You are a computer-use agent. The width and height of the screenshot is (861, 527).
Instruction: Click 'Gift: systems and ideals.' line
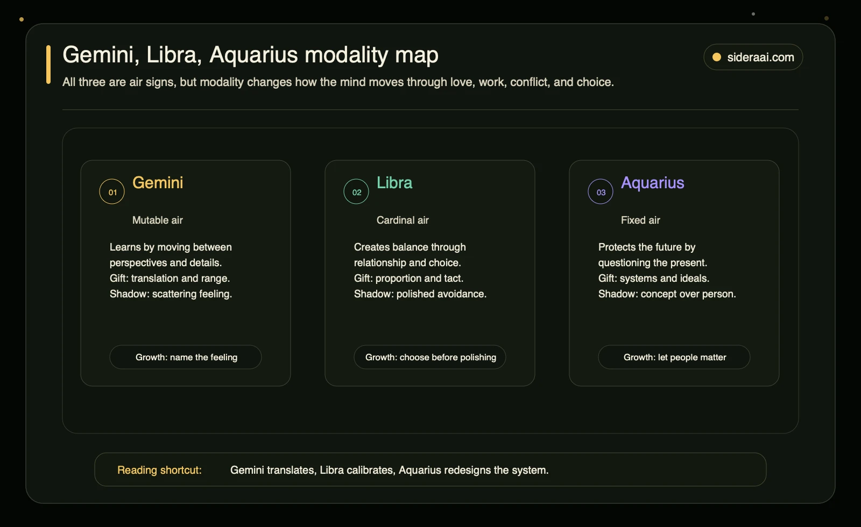(654, 278)
